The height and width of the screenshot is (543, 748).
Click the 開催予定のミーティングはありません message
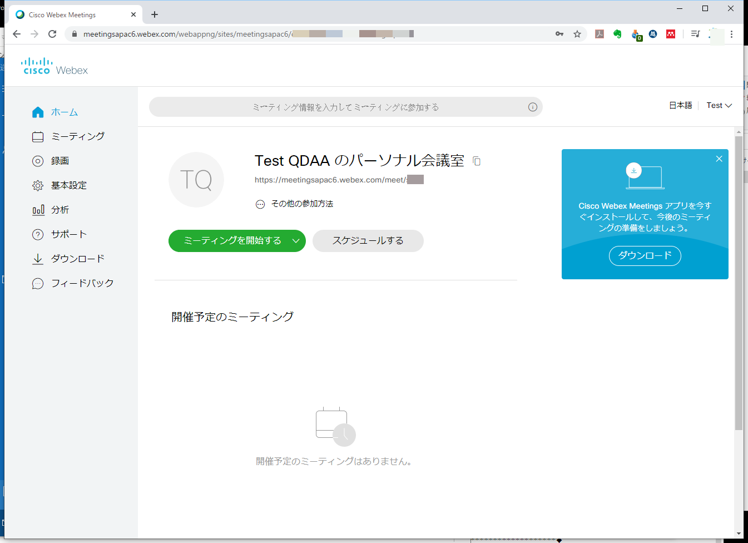pos(334,461)
